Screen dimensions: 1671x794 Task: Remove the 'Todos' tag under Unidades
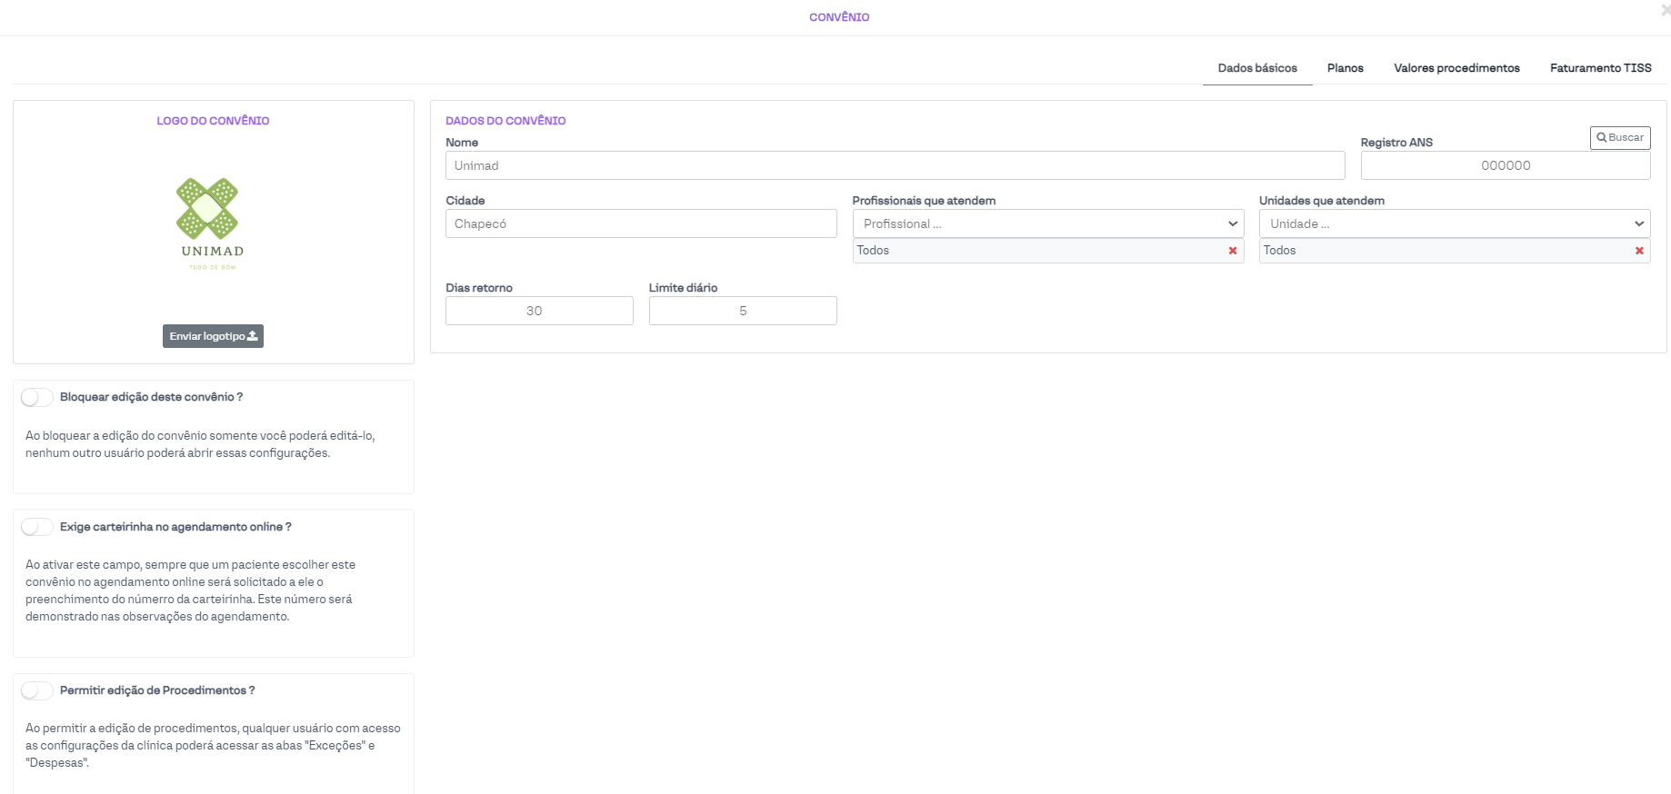[1639, 251]
